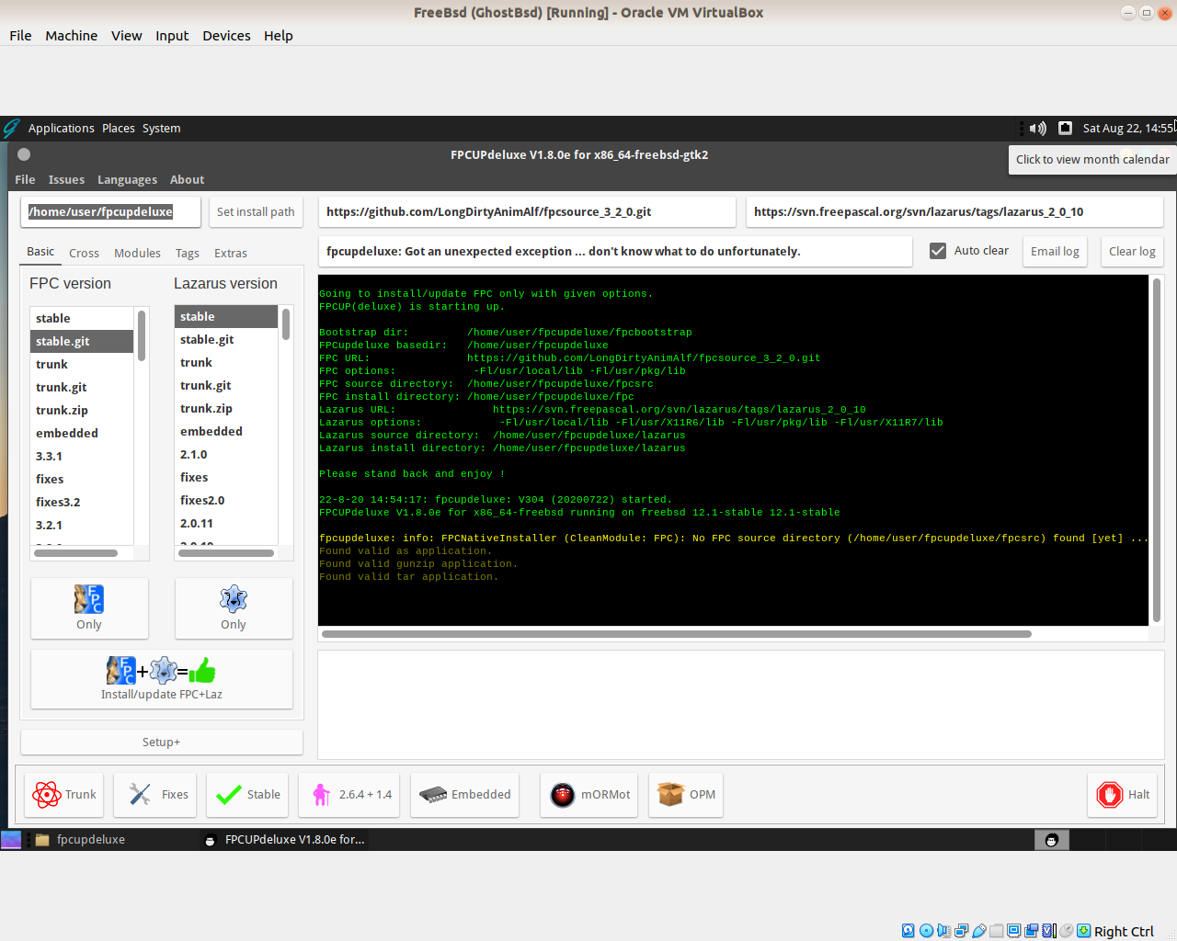Click the Fixes tools icon button
Screen dimensions: 1177x941
click(155, 795)
